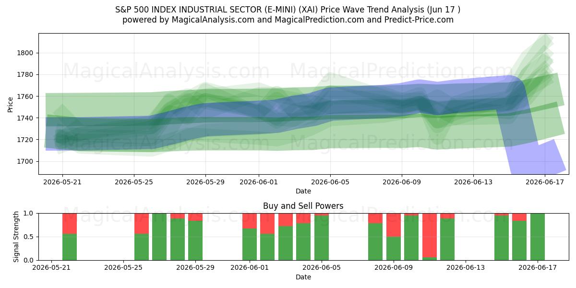Click the mostly red signal bar near 2026-06-11
Screen dimensions: 576x288
click(x=430, y=237)
